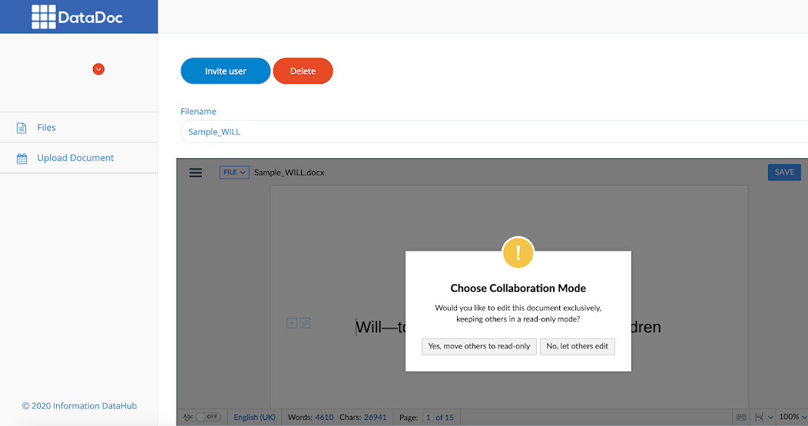
Task: Open the 100% zoom dropdown
Action: pyautogui.click(x=793, y=417)
